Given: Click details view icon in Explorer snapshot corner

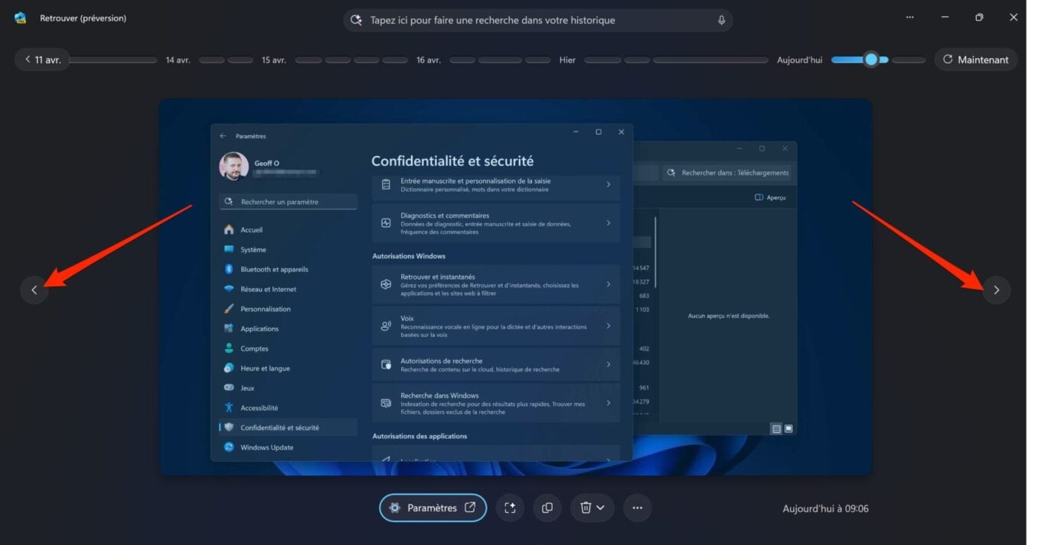Looking at the screenshot, I should pyautogui.click(x=776, y=429).
